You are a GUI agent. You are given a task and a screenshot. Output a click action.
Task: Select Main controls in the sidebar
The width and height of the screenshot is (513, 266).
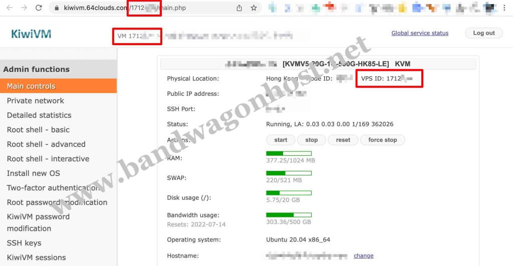point(58,86)
